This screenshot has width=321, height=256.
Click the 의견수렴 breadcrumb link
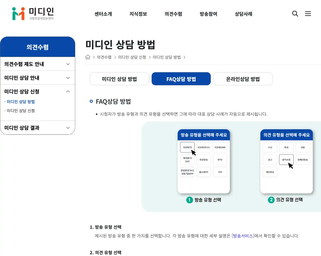pos(104,57)
